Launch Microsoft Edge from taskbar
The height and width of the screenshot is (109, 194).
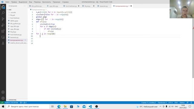59,106
